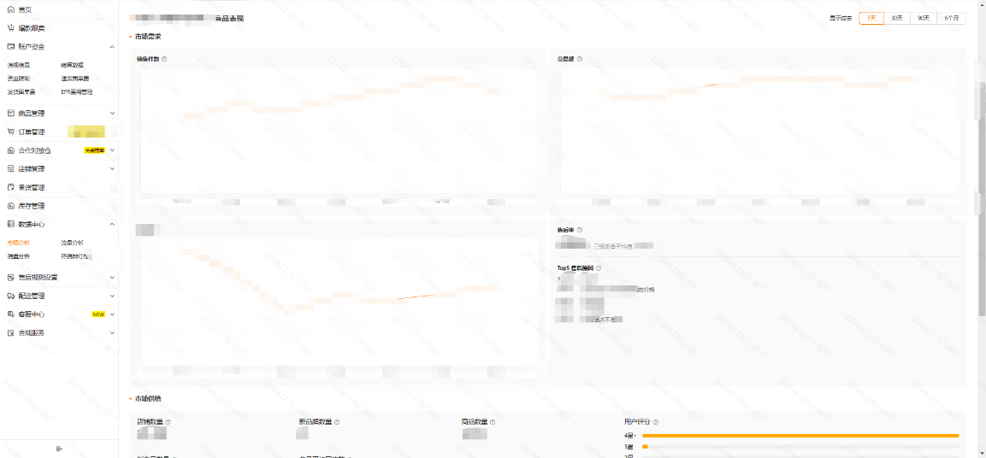This screenshot has height=458, width=986.
Task: Go to 流量分析 under 数据中心
Action: click(72, 243)
